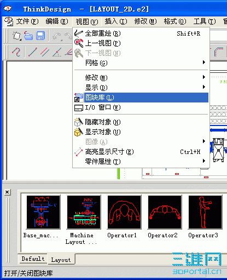Click the I/O window icon
The image size is (227, 280).
[79, 108]
